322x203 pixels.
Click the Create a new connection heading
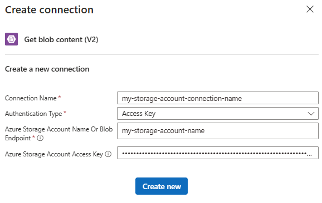[x=47, y=69]
